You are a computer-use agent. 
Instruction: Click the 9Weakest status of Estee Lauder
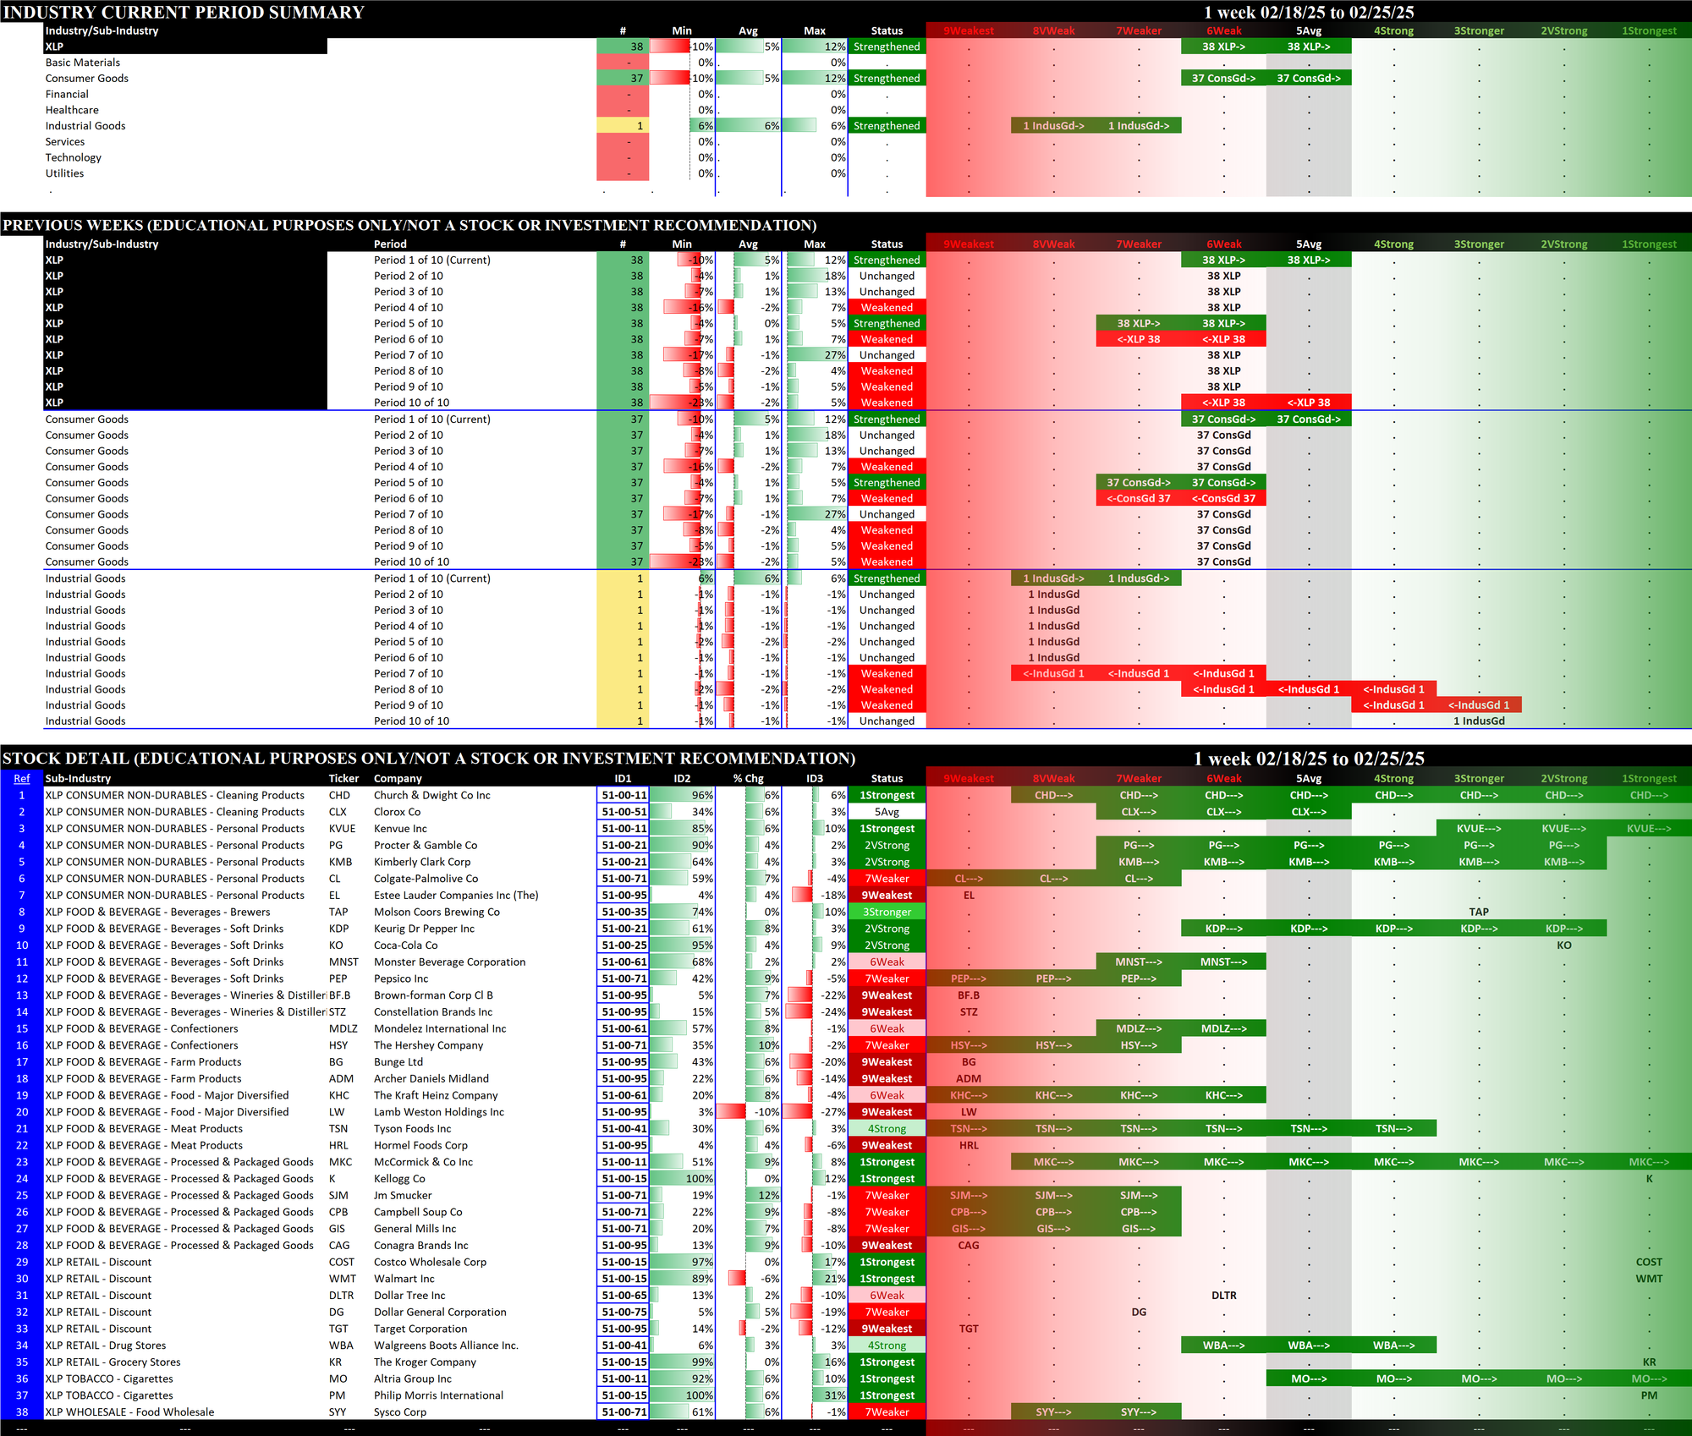pos(887,895)
